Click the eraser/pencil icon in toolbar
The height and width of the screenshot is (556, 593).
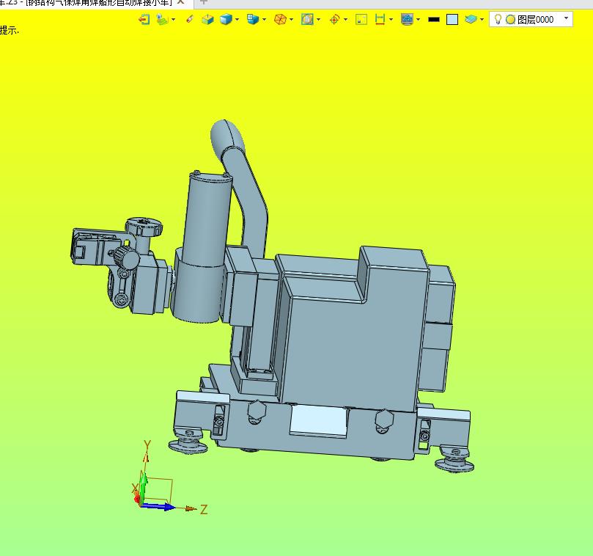click(x=190, y=19)
